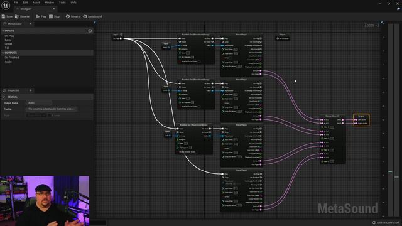Screen dimensions: 402x226
Task: Click Weights pin in second Random Get
Action: (x=180, y=94)
